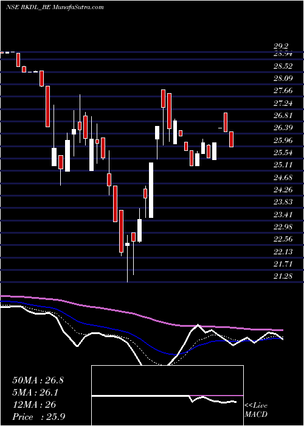This screenshot has width=304, height=426.
Task: Select the 29.2 price axis label
Action: coord(281,46)
